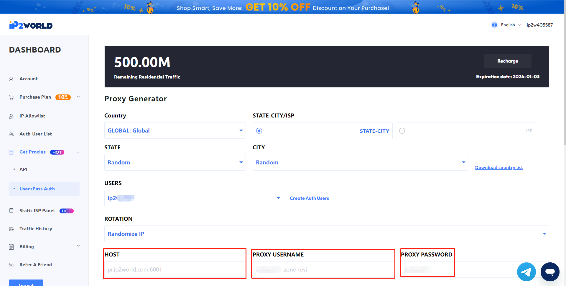Open the Account menu item

coord(29,79)
